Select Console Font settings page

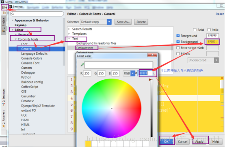pyautogui.click(x=30, y=63)
